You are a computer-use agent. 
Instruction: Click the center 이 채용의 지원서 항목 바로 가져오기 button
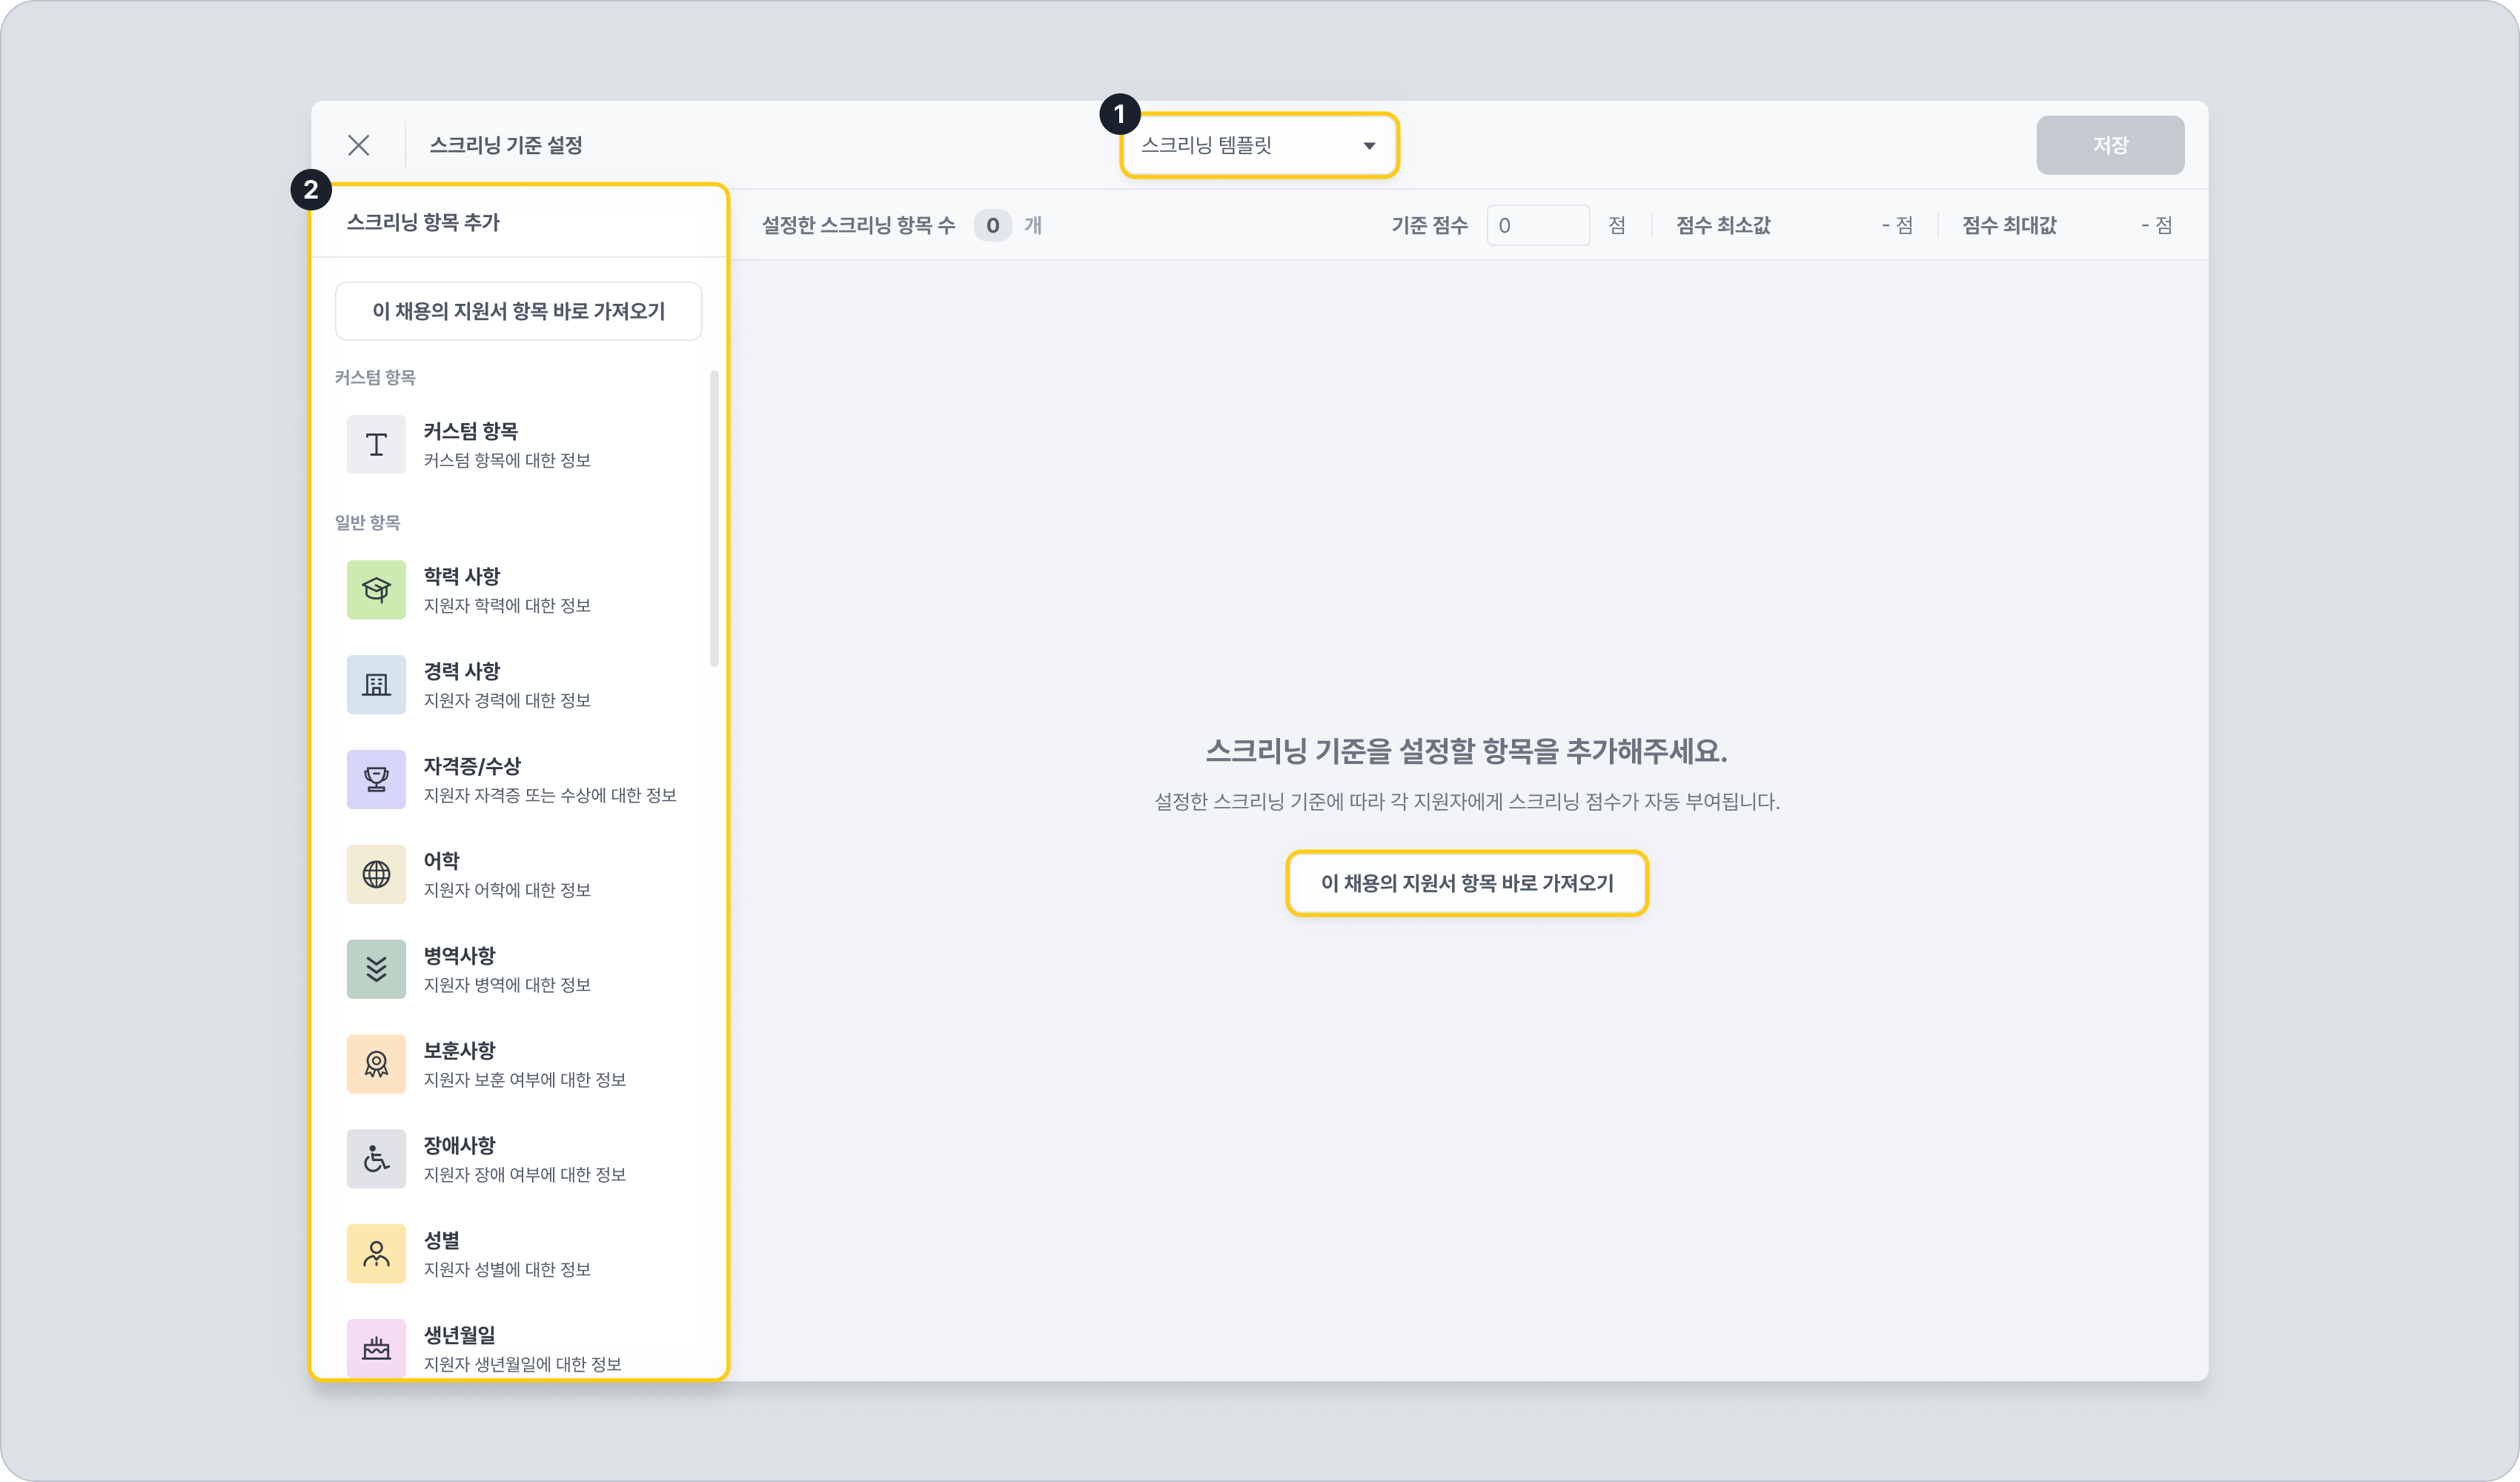(1466, 883)
